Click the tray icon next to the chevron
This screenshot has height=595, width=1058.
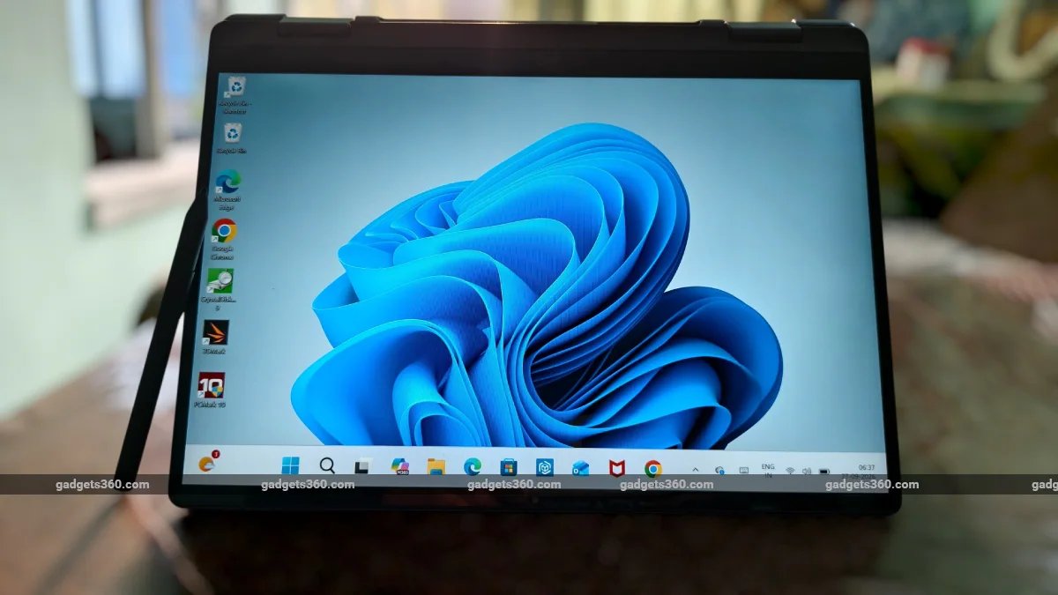click(x=720, y=470)
